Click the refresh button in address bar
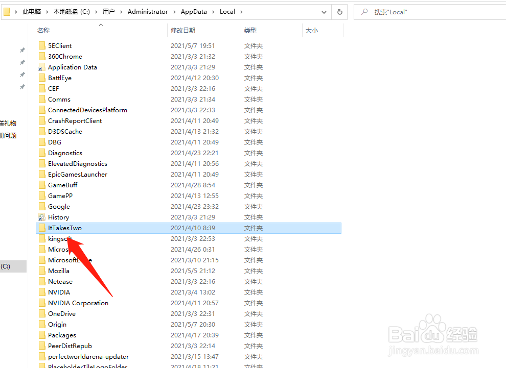506x368 pixels. tap(339, 12)
